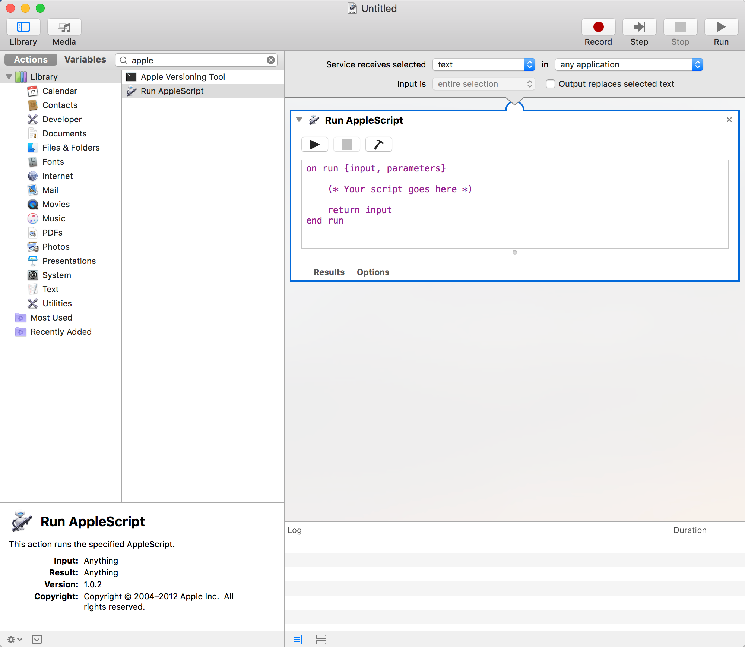Click inside the actions search field
Image resolution: width=745 pixels, height=647 pixels.
(196, 60)
